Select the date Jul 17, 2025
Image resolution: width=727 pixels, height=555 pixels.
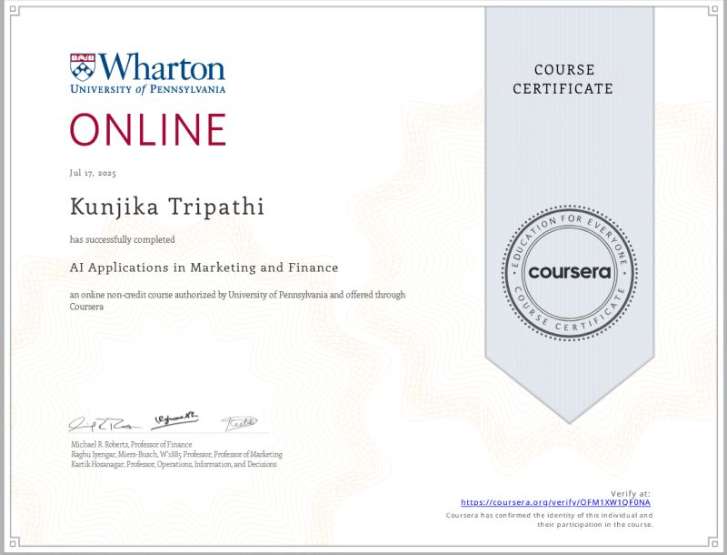92,173
